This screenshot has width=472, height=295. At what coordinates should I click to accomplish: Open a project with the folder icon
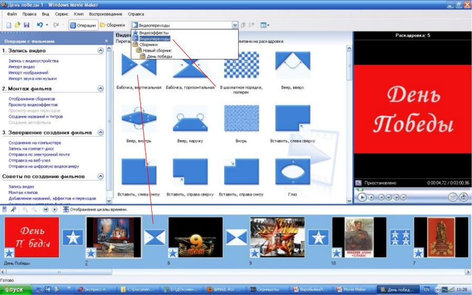pyautogui.click(x=17, y=25)
